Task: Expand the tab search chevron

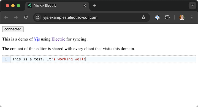Action: coord(192,6)
